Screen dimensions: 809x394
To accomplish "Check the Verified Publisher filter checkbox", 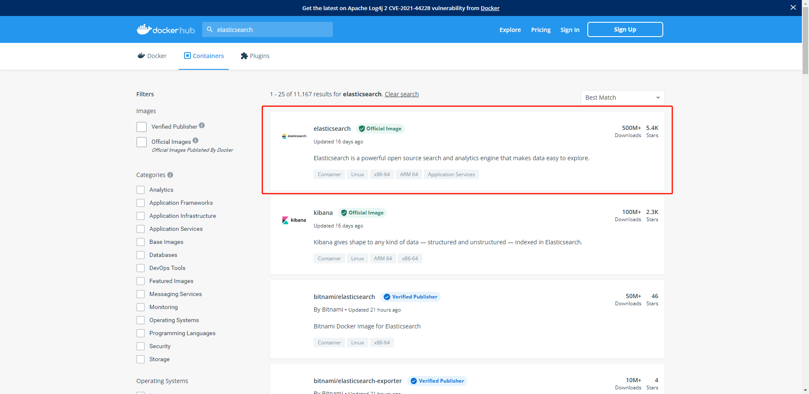I will tap(141, 127).
